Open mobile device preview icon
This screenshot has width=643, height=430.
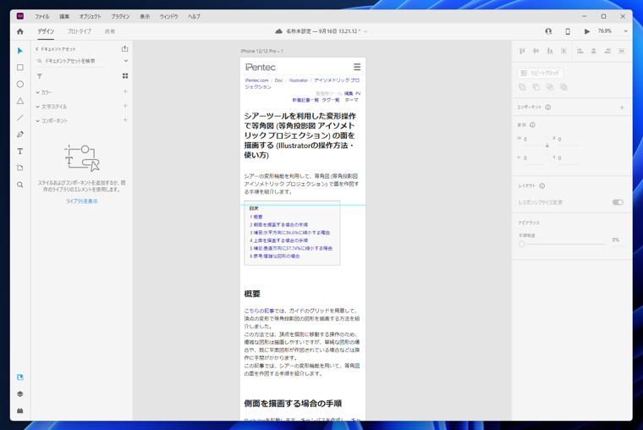[568, 31]
